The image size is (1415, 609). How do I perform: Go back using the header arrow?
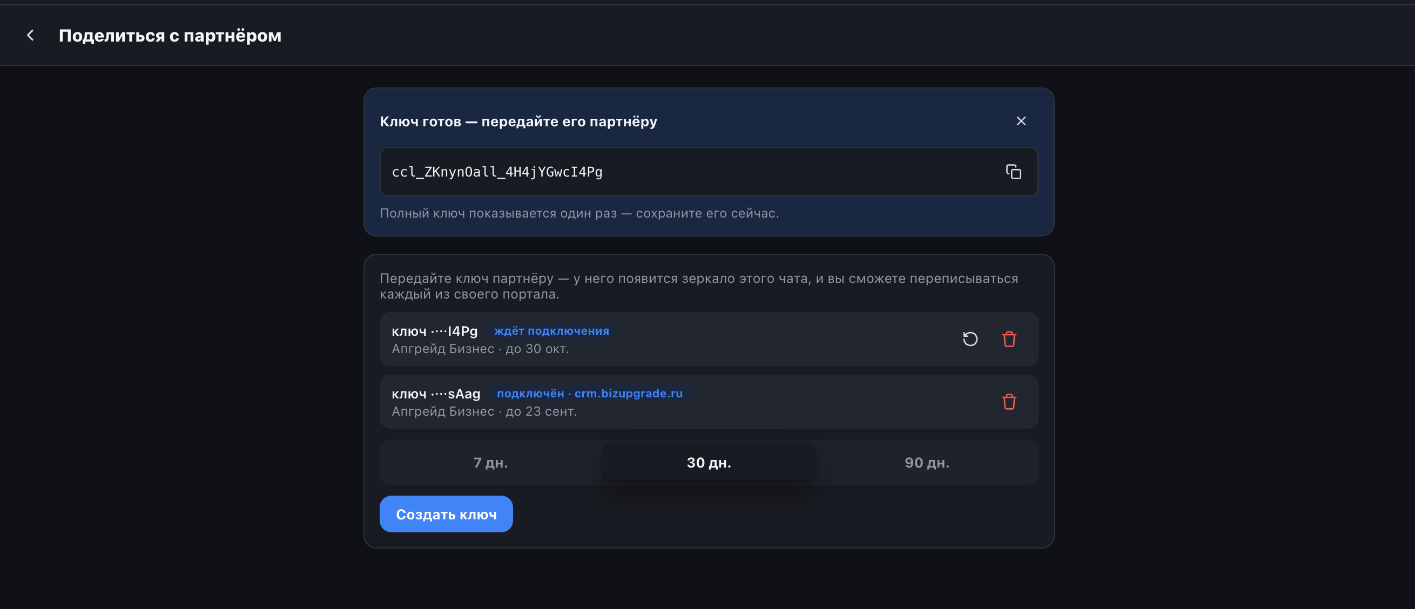coord(31,36)
